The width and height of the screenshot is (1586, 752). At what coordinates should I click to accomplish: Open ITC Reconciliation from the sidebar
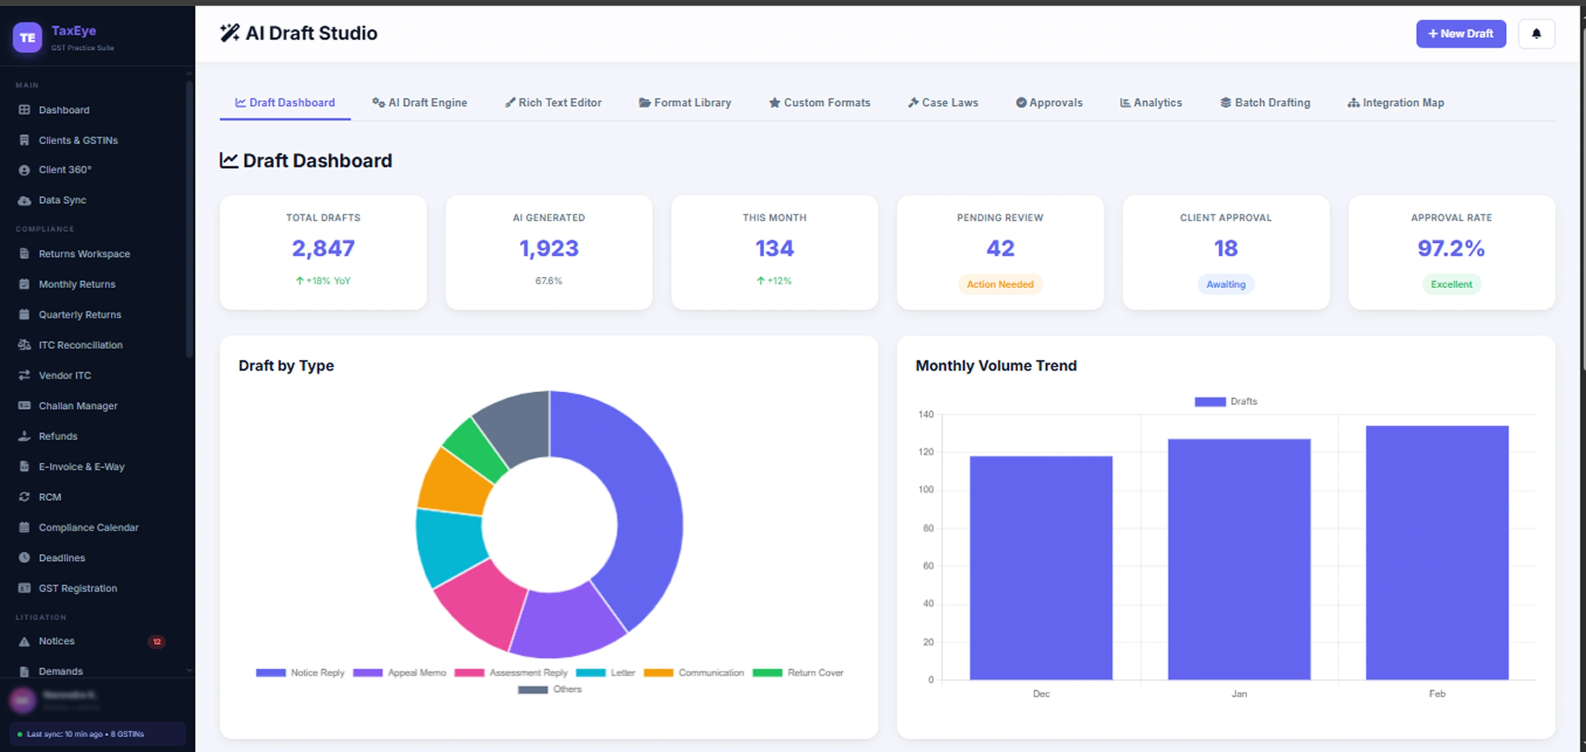tap(80, 345)
